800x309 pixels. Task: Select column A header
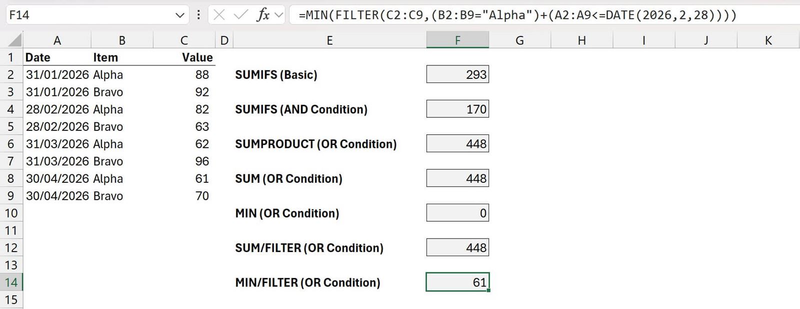click(x=57, y=39)
